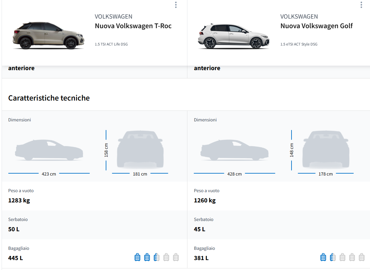The image size is (370, 270).
Task: Click the third, grey suitcase in the Golf row
Action: coord(342,257)
